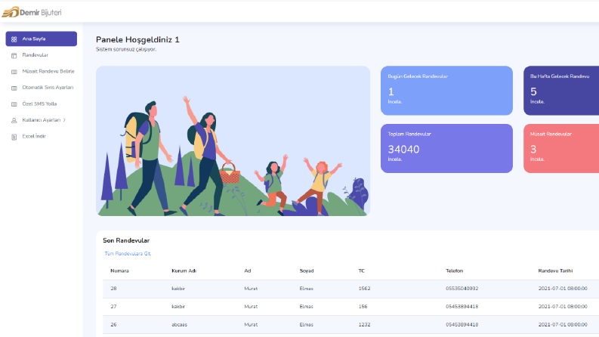Viewport: 599px width, 337px height.
Task: Open Ana Sayfa menu item
Action: (42, 39)
